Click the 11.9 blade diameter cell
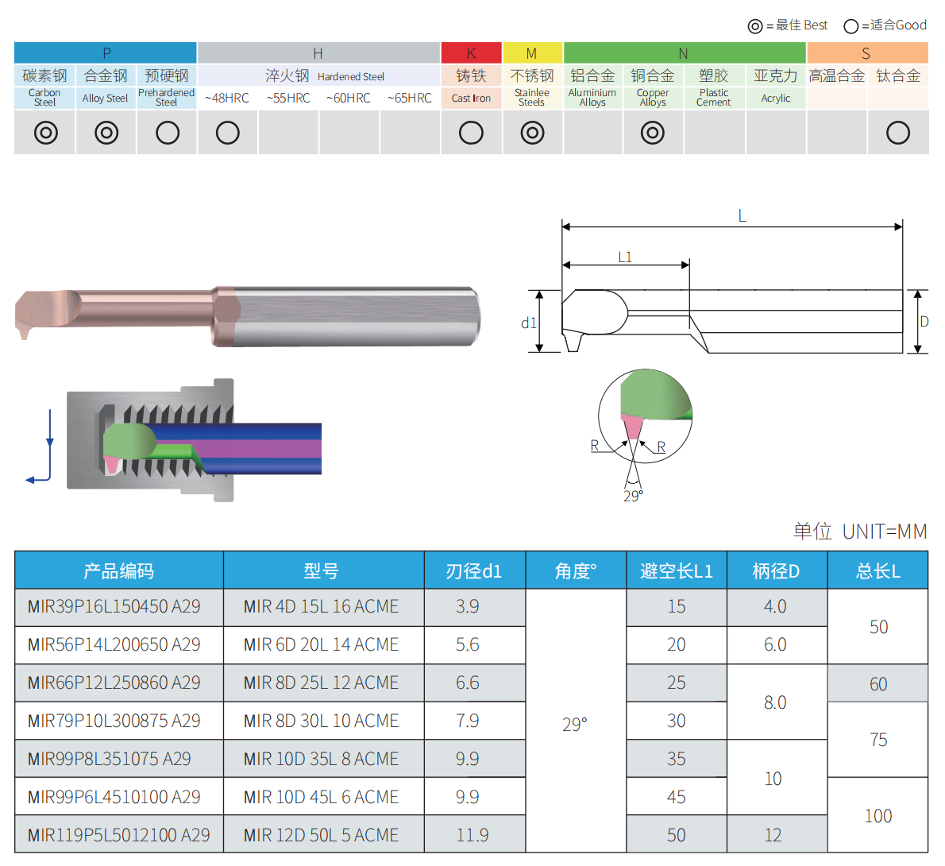This screenshot has width=945, height=866. click(475, 835)
